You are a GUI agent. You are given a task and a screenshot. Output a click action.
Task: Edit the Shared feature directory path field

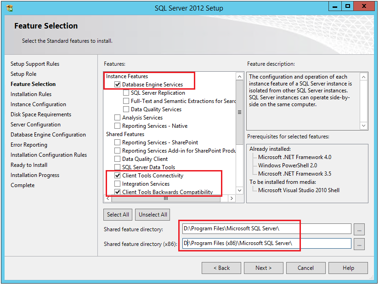267,228
